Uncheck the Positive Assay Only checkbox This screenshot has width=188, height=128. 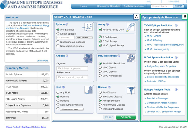click(x=100, y=30)
